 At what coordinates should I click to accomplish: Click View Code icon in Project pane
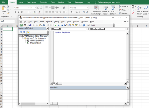(21, 32)
